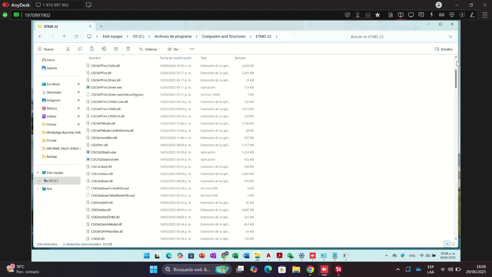Open Escritorio in the sidebar
The image size is (492, 277).
point(53,84)
